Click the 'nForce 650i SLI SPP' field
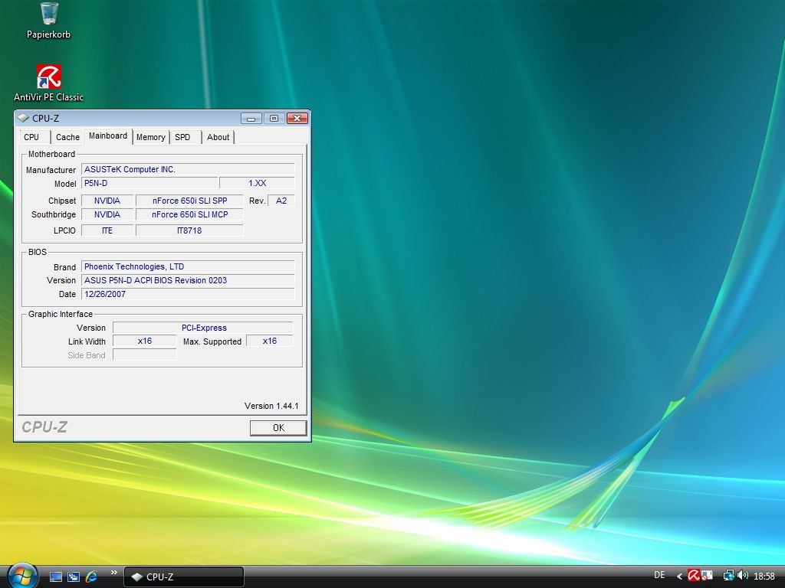This screenshot has height=588, width=785. coord(189,201)
